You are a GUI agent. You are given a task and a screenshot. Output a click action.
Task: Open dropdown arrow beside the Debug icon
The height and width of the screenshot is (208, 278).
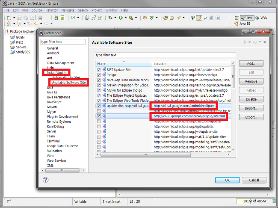click(x=115, y=18)
